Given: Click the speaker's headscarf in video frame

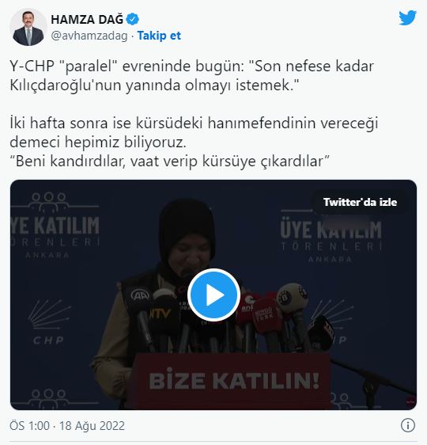Looking at the screenshot, I should coord(187,227).
